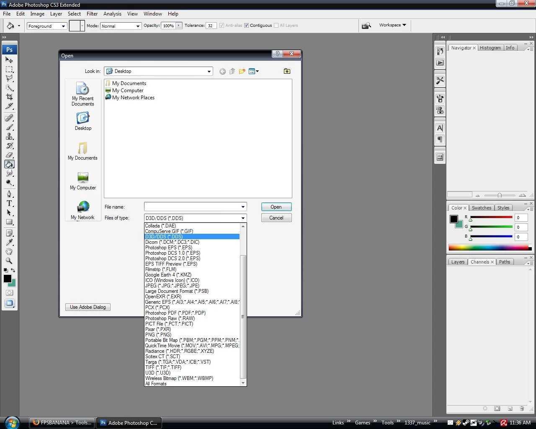Disable the Contiguous checkbox
Image resolution: width=536 pixels, height=429 pixels.
pyautogui.click(x=247, y=25)
